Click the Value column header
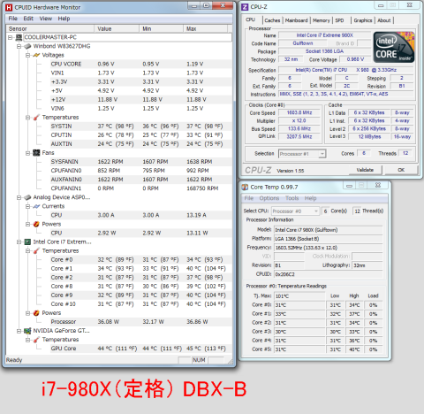The image size is (424, 414). [x=117, y=28]
